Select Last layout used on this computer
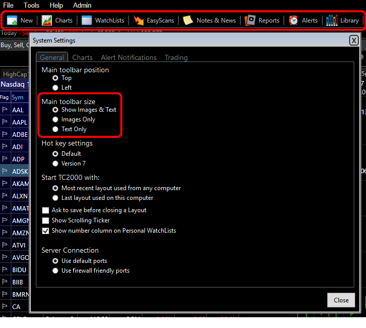 point(55,198)
